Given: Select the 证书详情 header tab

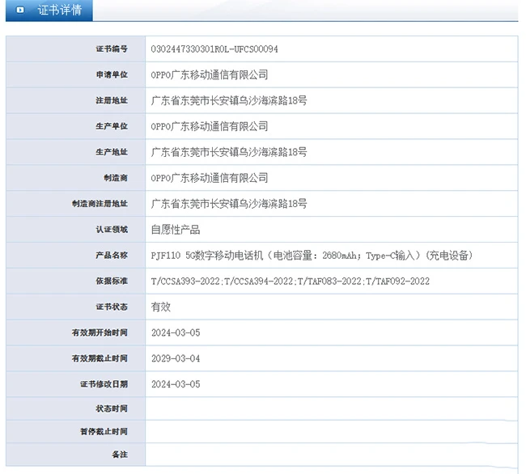Looking at the screenshot, I should coord(58,11).
